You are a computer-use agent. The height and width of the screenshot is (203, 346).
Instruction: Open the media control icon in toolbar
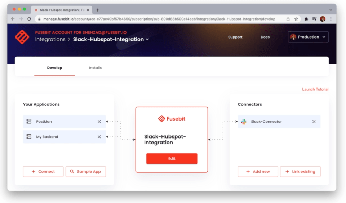(x=314, y=19)
